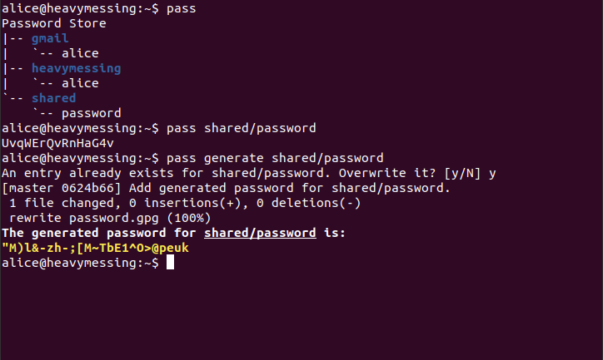Click the 'rewrite password.gpg (100%)' line
The height and width of the screenshot is (360, 603).
(x=110, y=218)
